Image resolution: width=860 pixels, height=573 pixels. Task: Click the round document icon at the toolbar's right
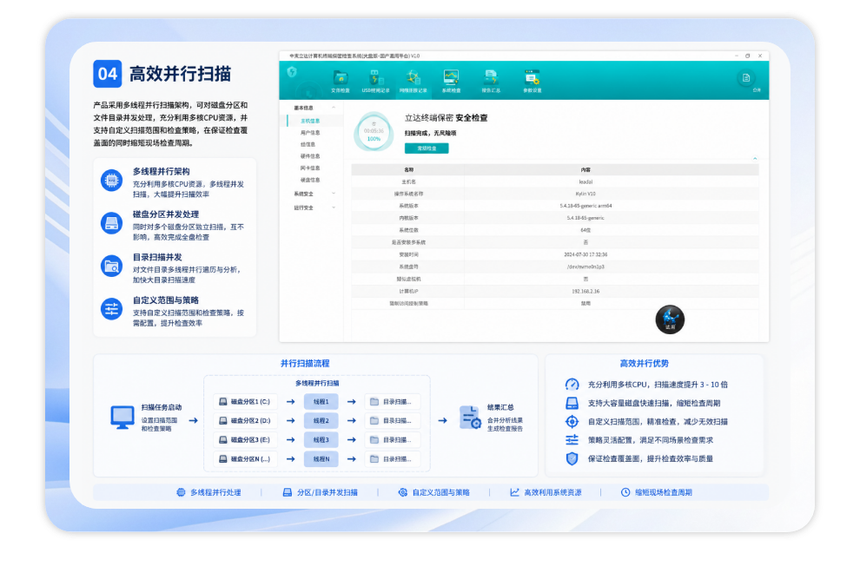746,78
